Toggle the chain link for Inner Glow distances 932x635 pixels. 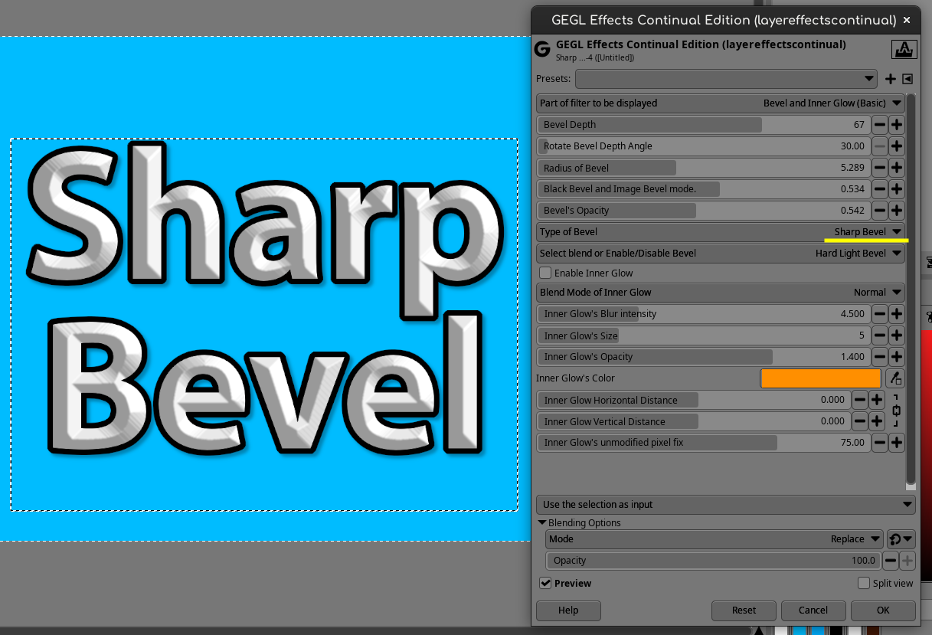pyautogui.click(x=896, y=411)
